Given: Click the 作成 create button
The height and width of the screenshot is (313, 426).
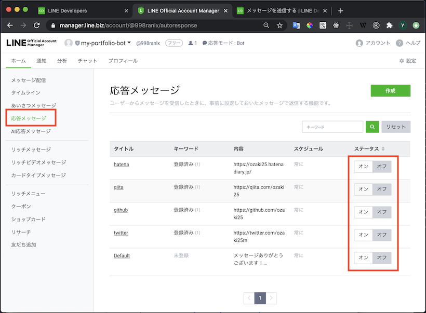Looking at the screenshot, I should pyautogui.click(x=390, y=91).
